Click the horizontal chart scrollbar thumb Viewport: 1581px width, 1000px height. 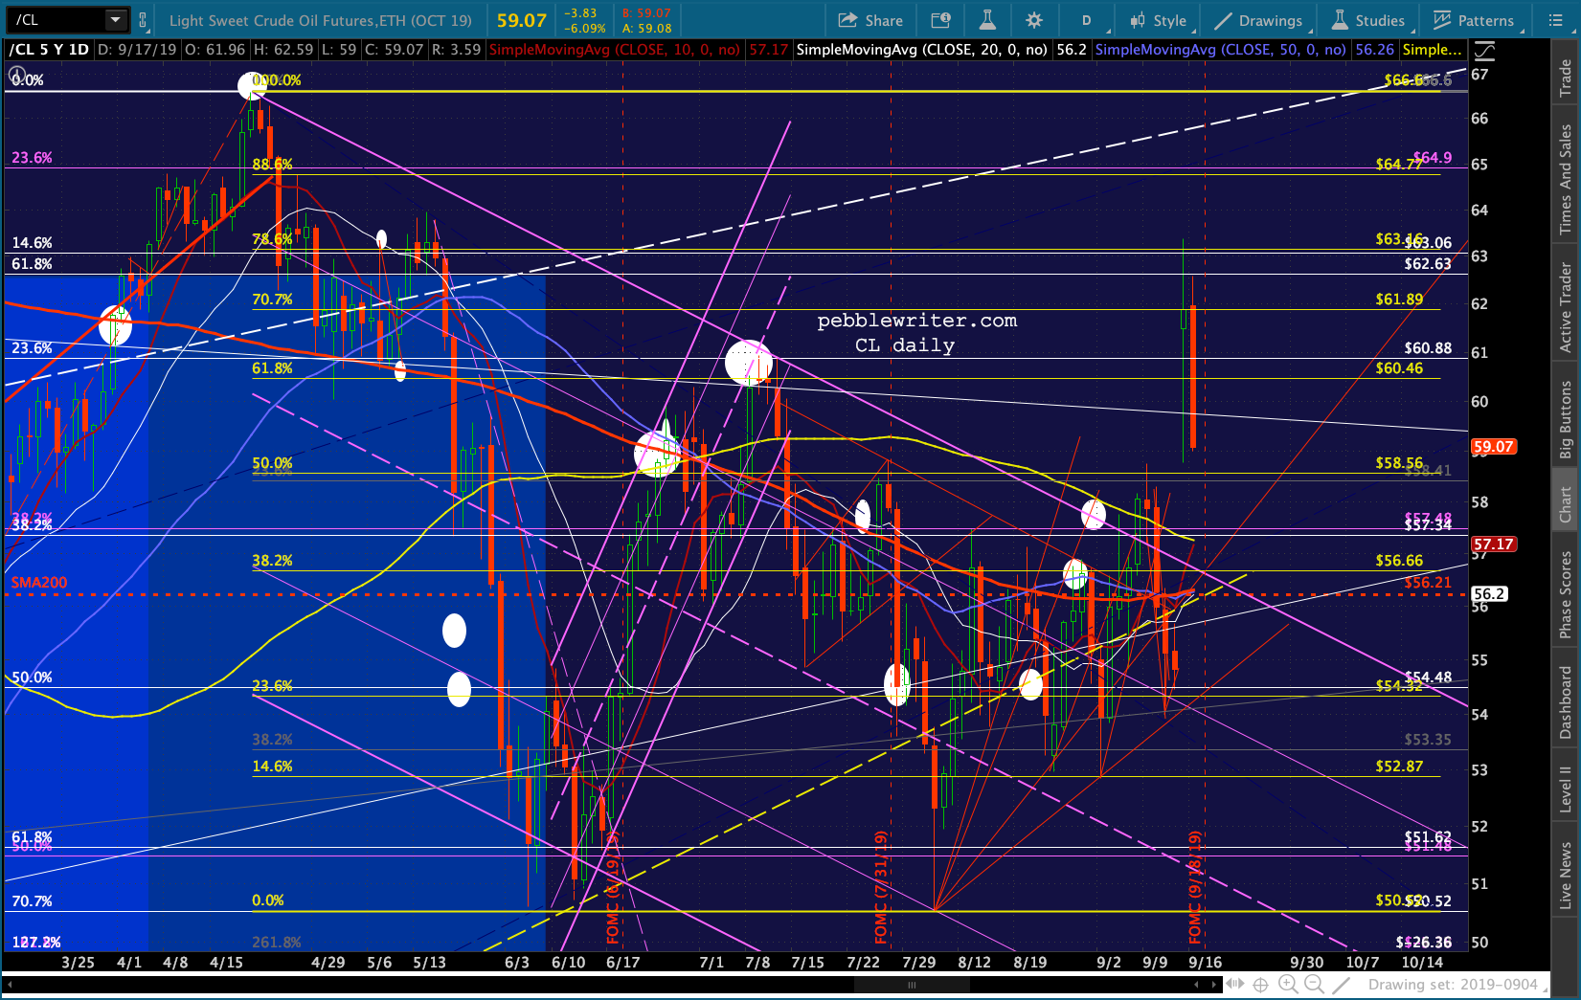click(912, 984)
